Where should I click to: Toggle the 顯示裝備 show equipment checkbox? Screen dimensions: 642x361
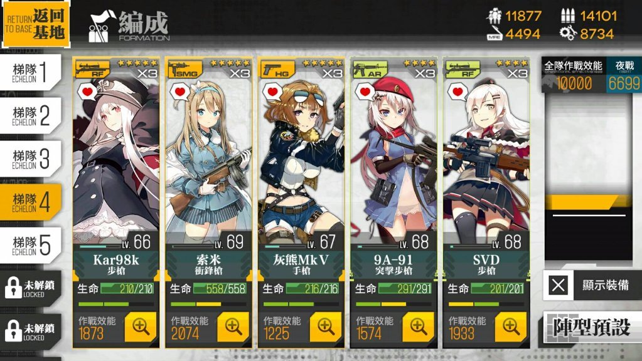click(x=558, y=285)
